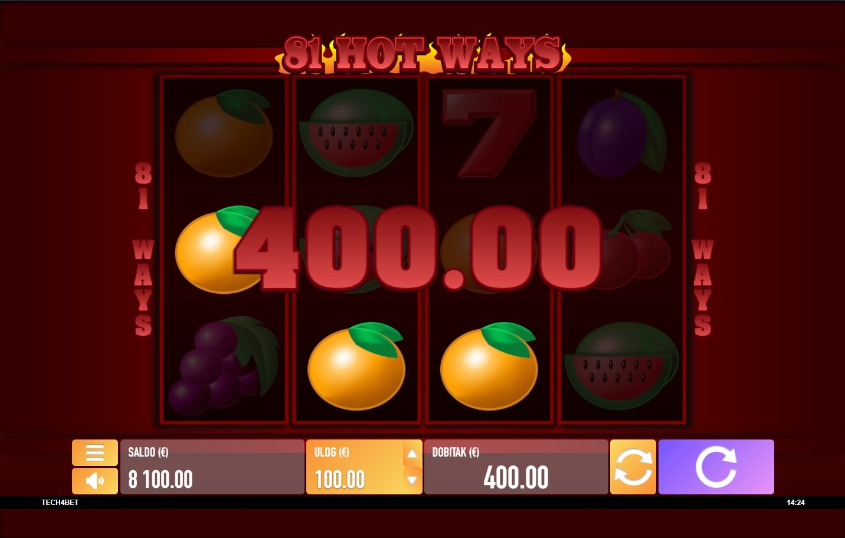Increase the bet with up arrow

tap(412, 454)
